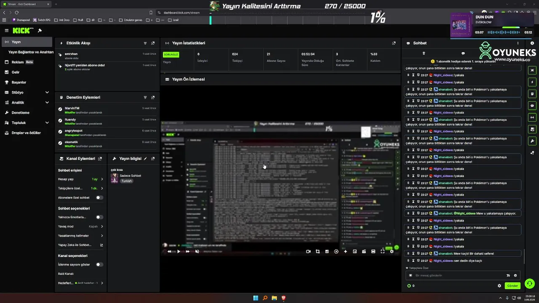This screenshot has height=303, width=539.
Task: Open the green headset support bubble
Action: click(529, 284)
